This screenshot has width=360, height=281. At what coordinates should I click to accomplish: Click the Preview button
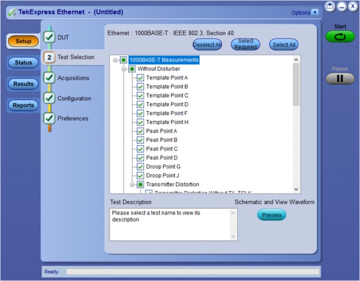coord(271,215)
